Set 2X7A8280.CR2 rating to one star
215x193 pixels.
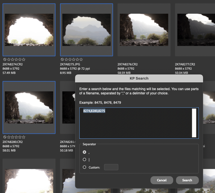click(x=9, y=137)
